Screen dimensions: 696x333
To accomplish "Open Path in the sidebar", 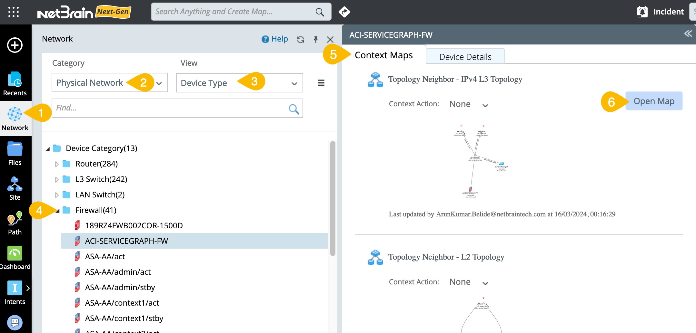I will 15,224.
